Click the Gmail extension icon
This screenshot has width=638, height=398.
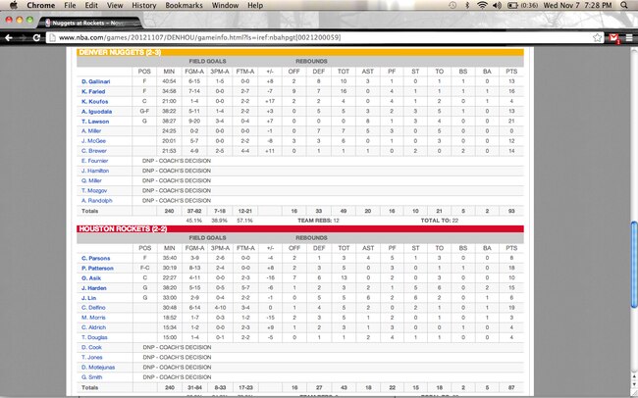pyautogui.click(x=613, y=38)
